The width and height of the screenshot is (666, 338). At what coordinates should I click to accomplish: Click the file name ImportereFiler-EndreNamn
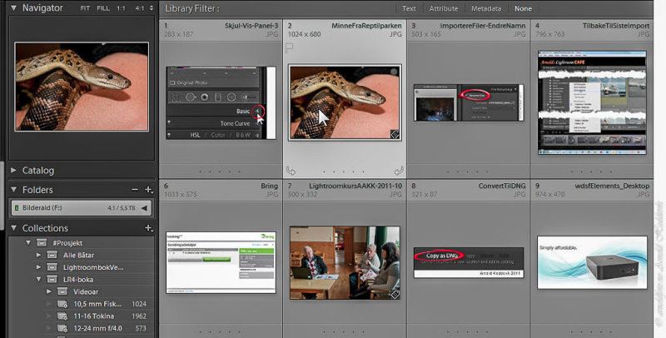coord(483,26)
